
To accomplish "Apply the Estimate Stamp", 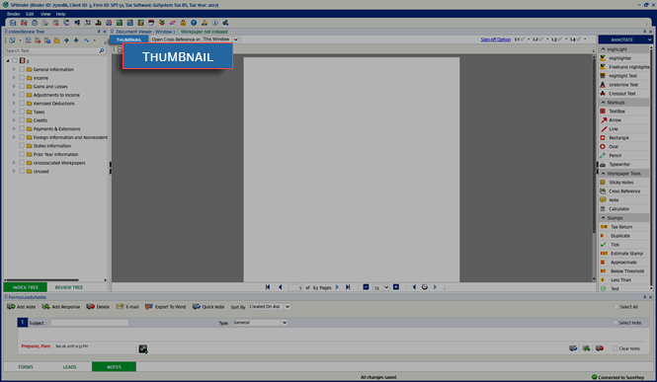I will [x=624, y=254].
